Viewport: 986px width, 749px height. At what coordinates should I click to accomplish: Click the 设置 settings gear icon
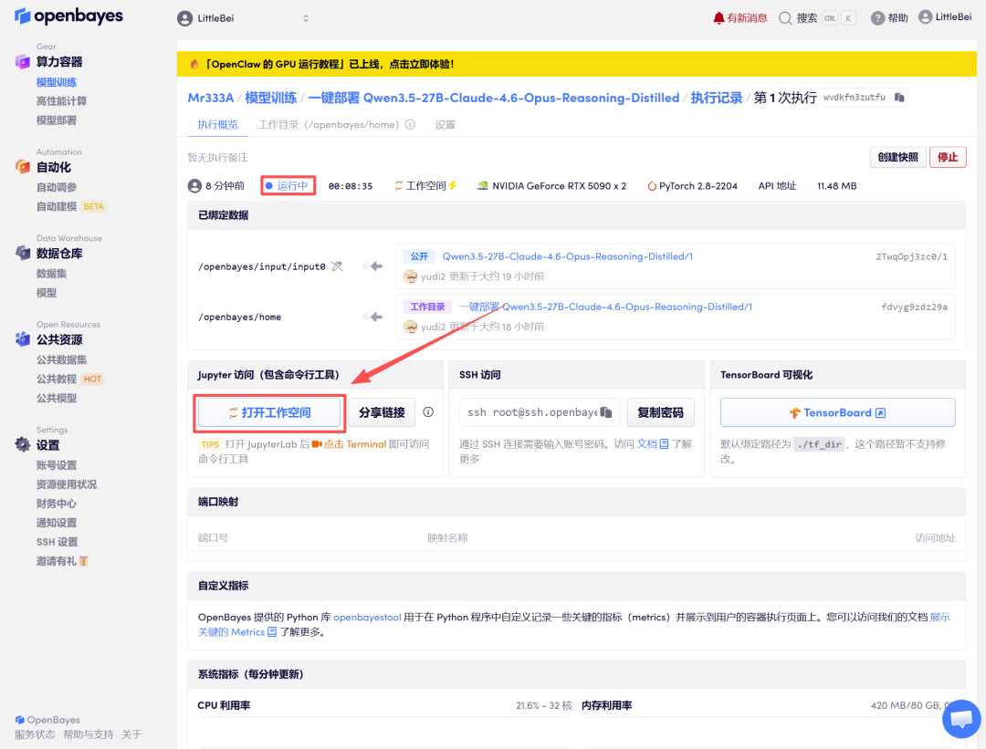pos(23,444)
